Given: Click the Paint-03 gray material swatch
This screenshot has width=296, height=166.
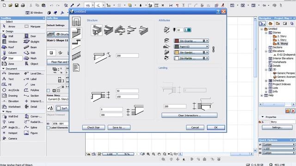Looking at the screenshot, I should [177, 47].
